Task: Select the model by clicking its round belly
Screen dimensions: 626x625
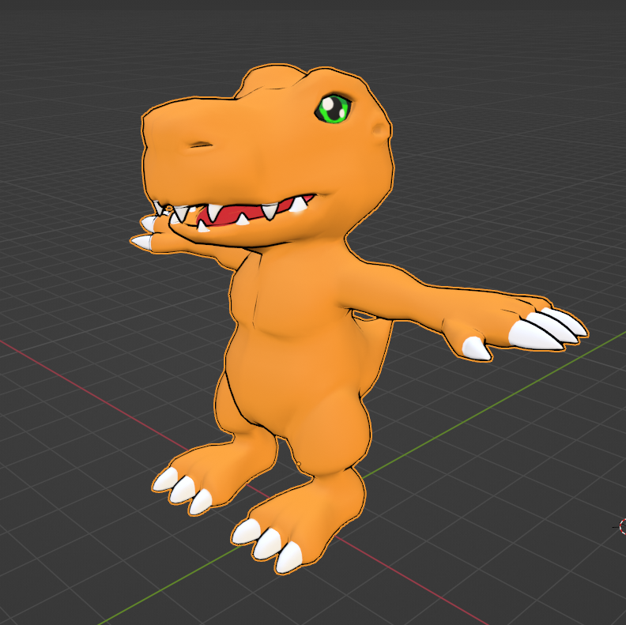Action: click(x=292, y=371)
